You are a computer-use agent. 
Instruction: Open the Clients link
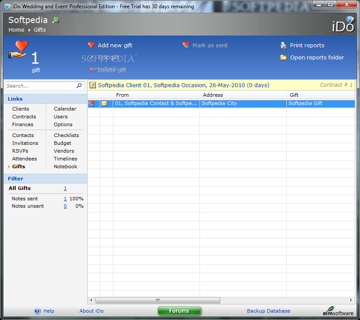click(x=21, y=109)
